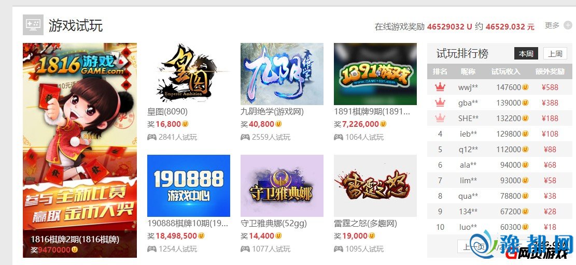Switch ranking to 上周 tab

tap(555, 53)
